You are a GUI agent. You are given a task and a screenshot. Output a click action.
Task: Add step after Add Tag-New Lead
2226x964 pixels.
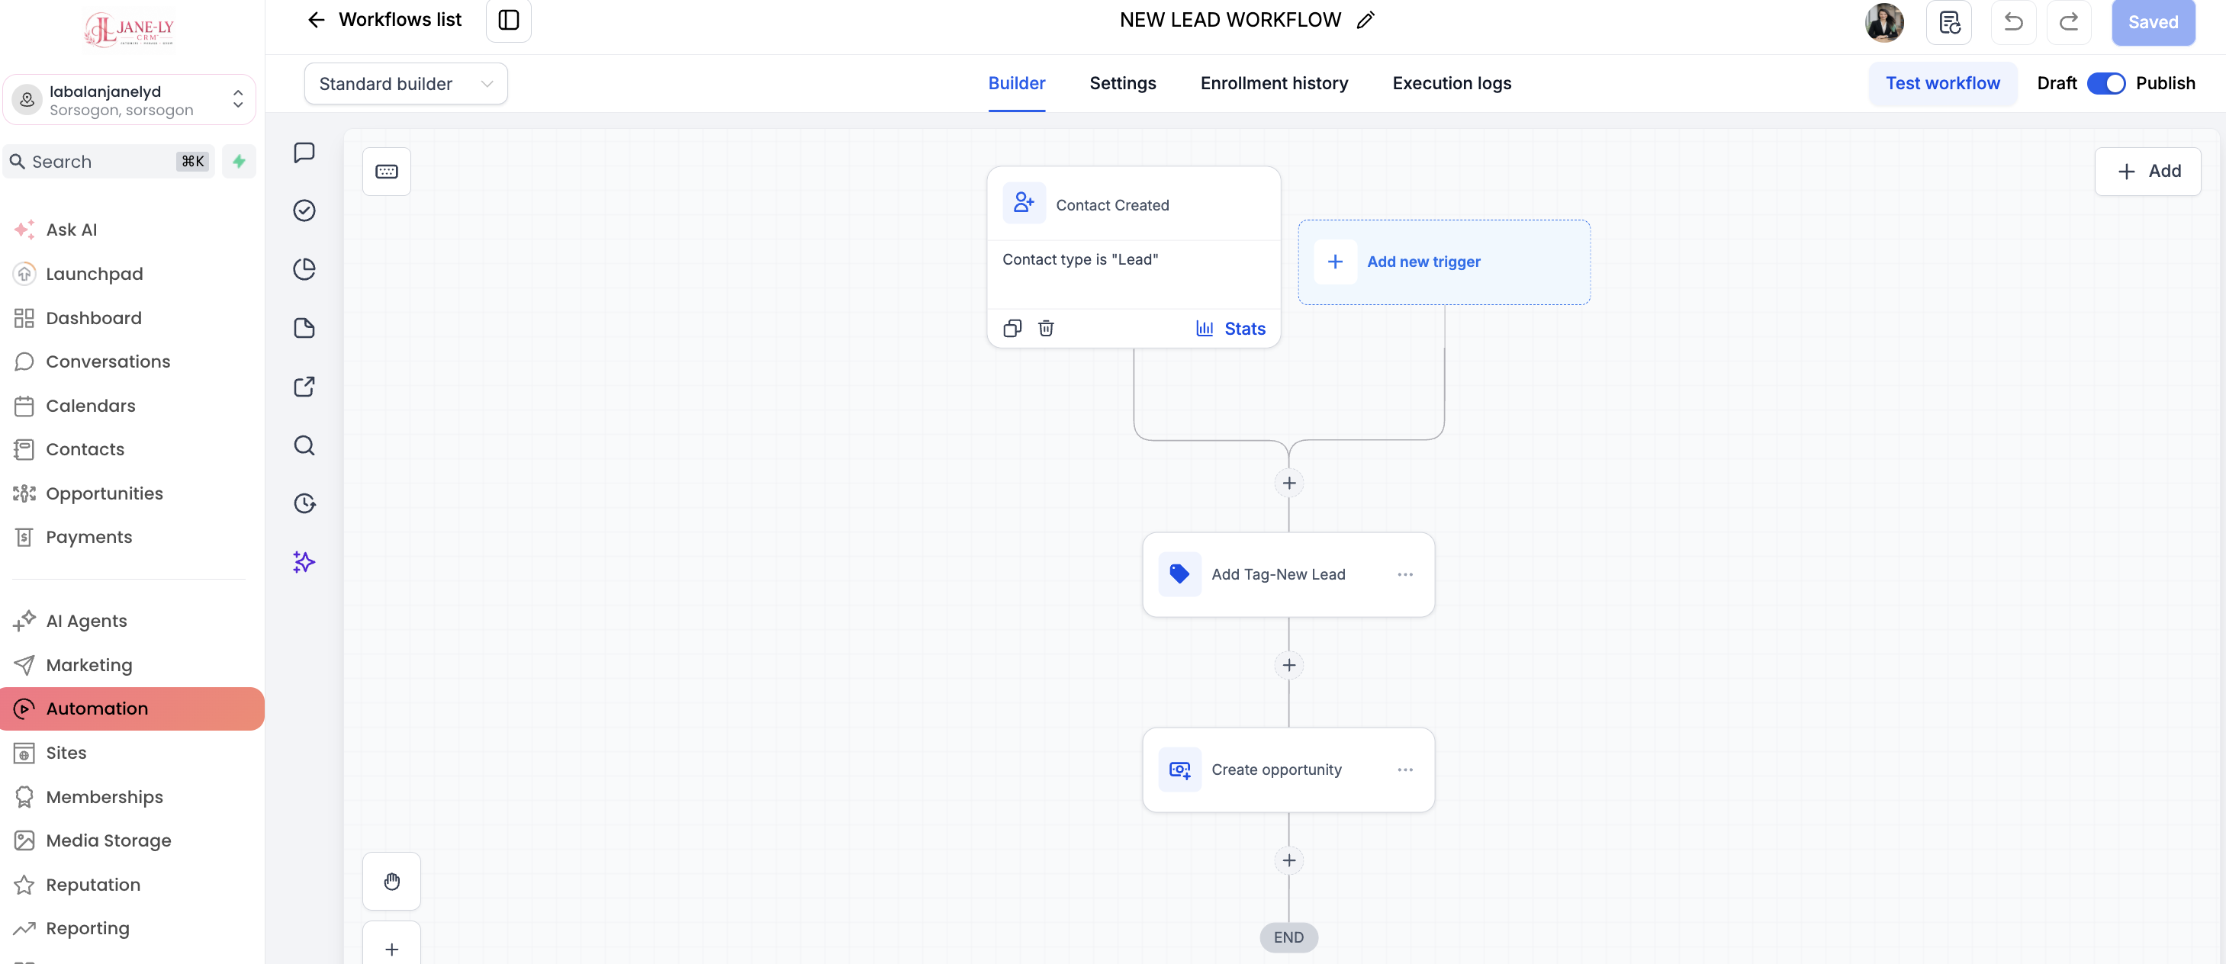[x=1288, y=665]
